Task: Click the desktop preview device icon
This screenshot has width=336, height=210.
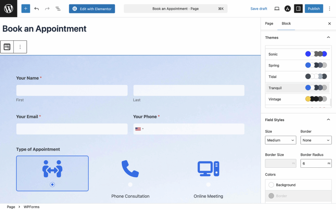Action: (277, 9)
